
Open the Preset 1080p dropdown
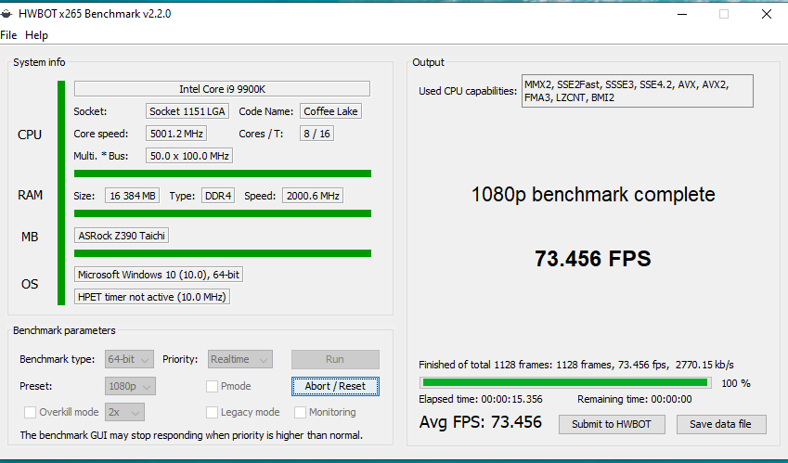coord(130,386)
